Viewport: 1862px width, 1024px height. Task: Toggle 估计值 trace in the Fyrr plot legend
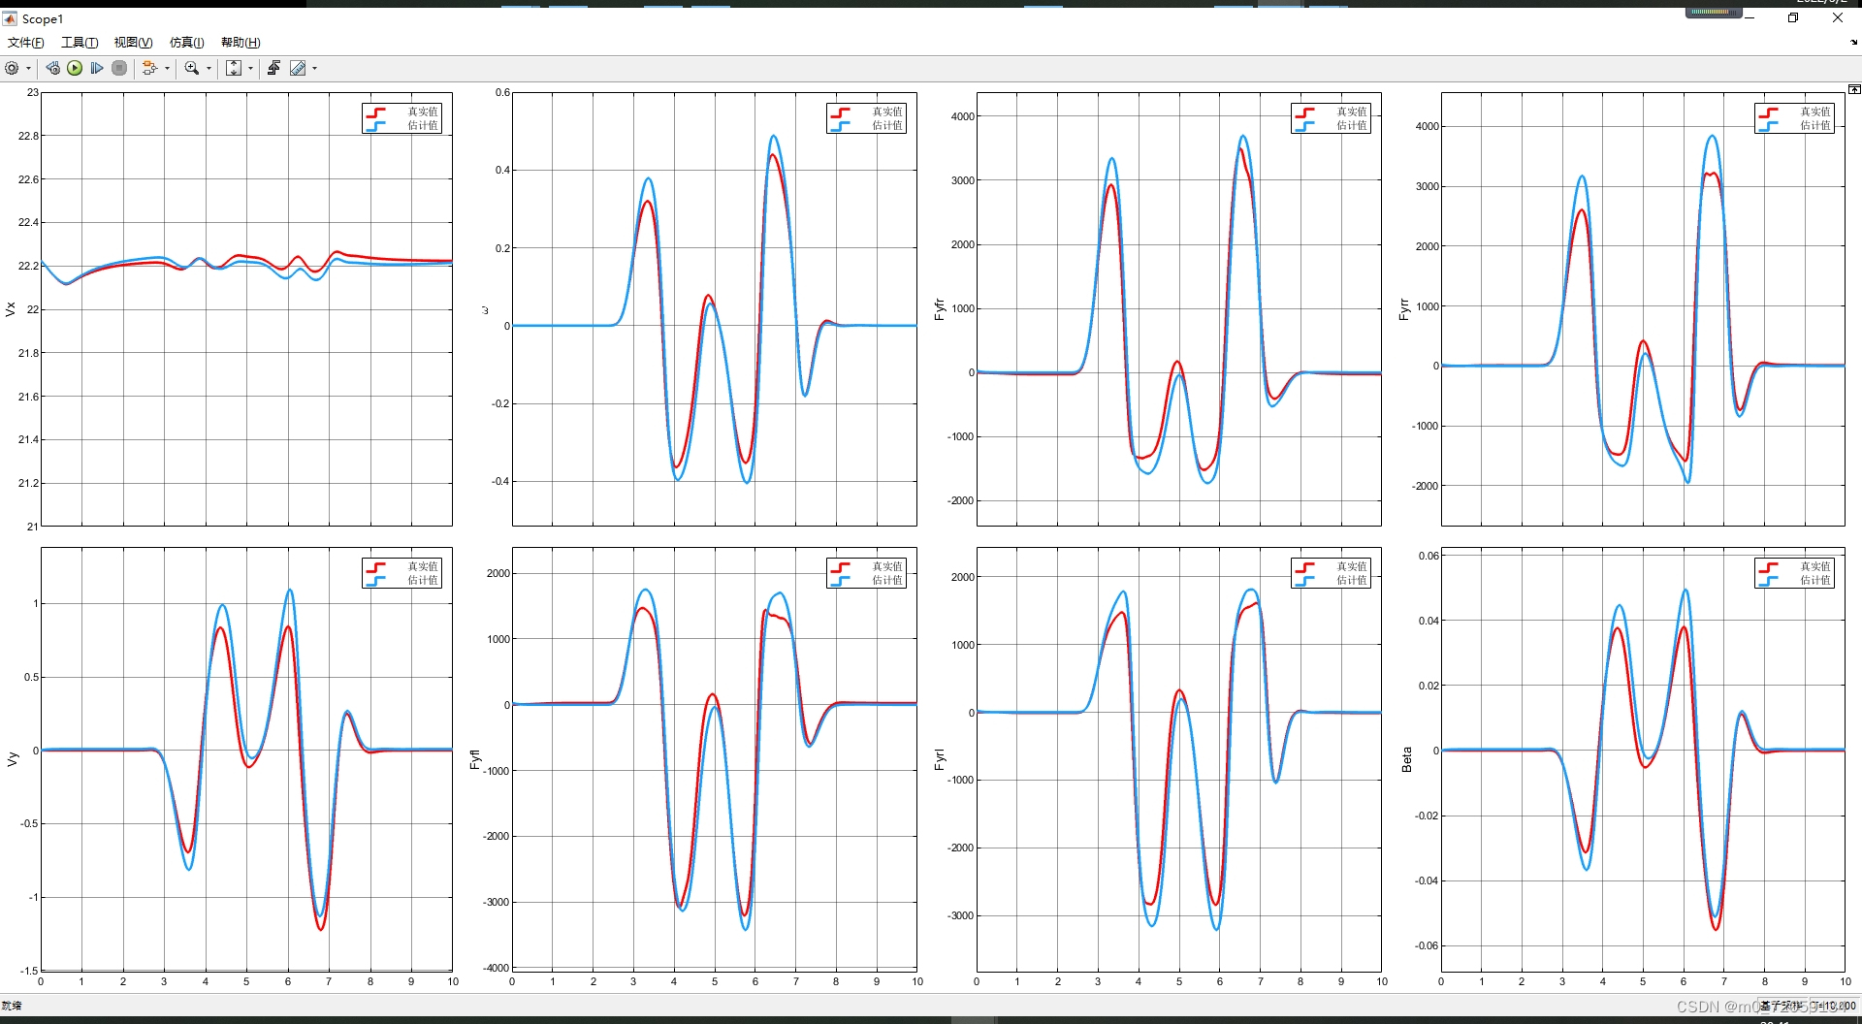pyautogui.click(x=1814, y=125)
